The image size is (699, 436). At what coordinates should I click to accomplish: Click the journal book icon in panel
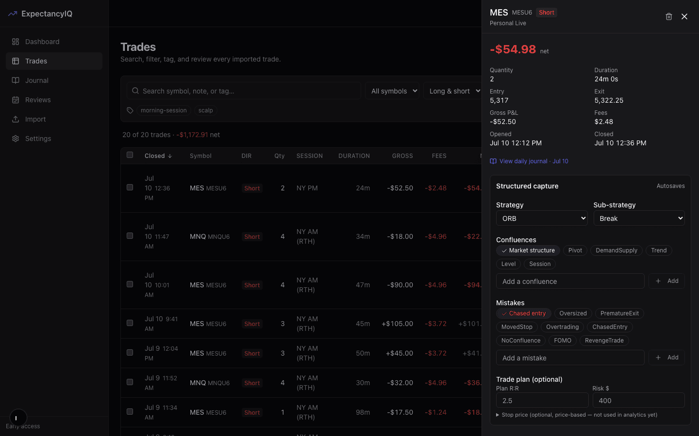point(493,161)
